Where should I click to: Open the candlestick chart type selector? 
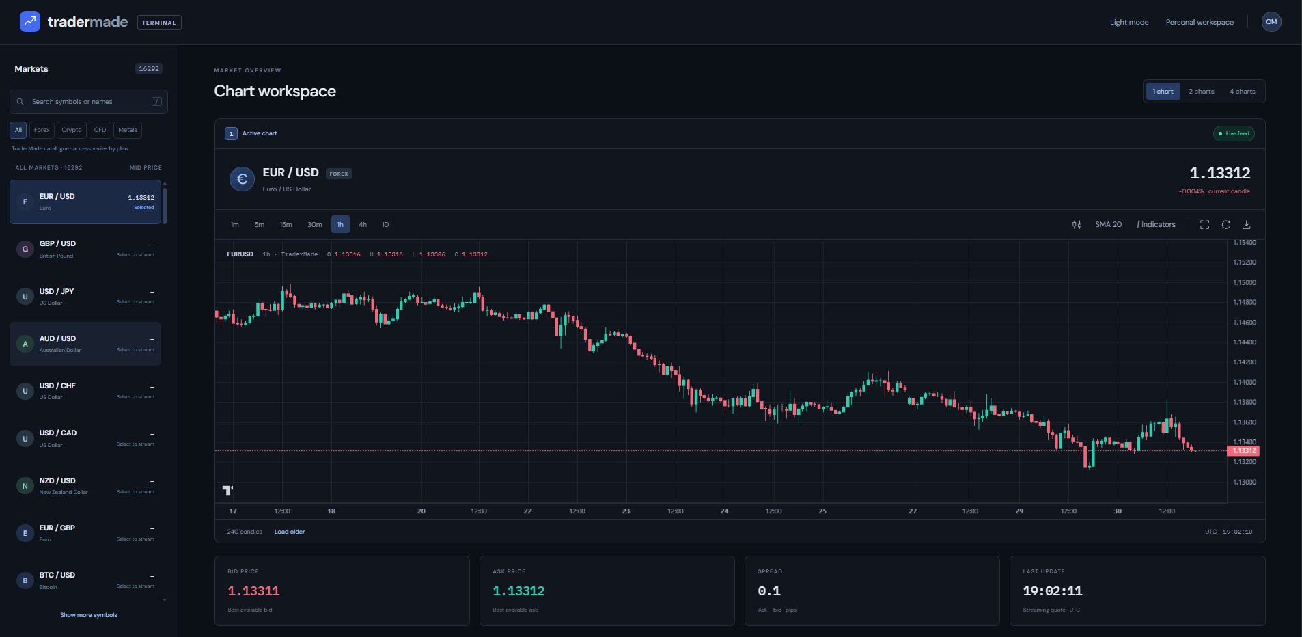(x=1077, y=225)
